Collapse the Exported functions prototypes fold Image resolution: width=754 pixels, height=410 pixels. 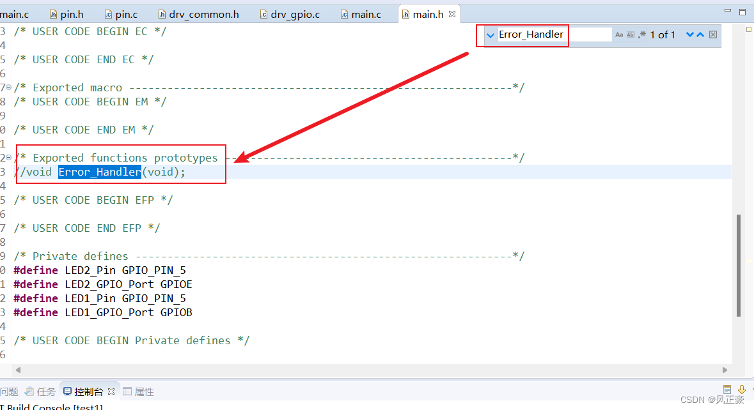[9, 158]
